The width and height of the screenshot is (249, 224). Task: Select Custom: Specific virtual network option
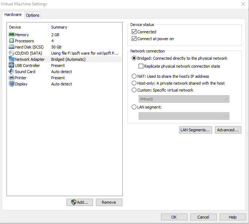[x=134, y=90]
